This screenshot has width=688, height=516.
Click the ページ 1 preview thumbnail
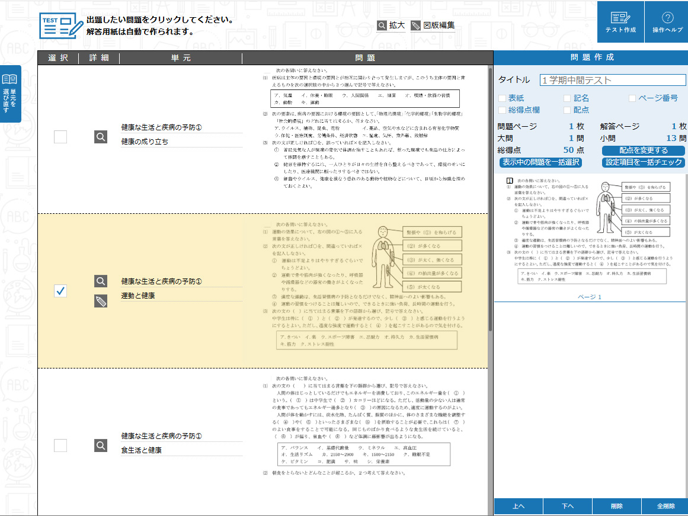coord(590,237)
